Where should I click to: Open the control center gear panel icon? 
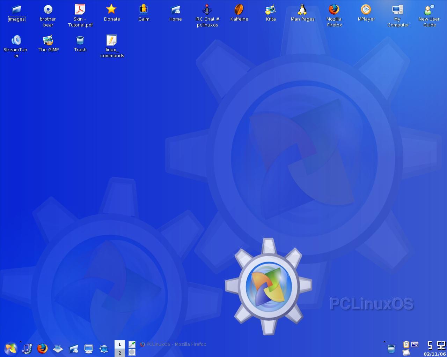(x=104, y=349)
